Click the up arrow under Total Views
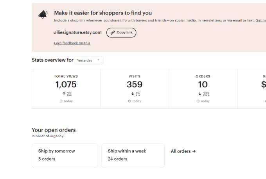This screenshot has height=179, width=266. coord(64,94)
